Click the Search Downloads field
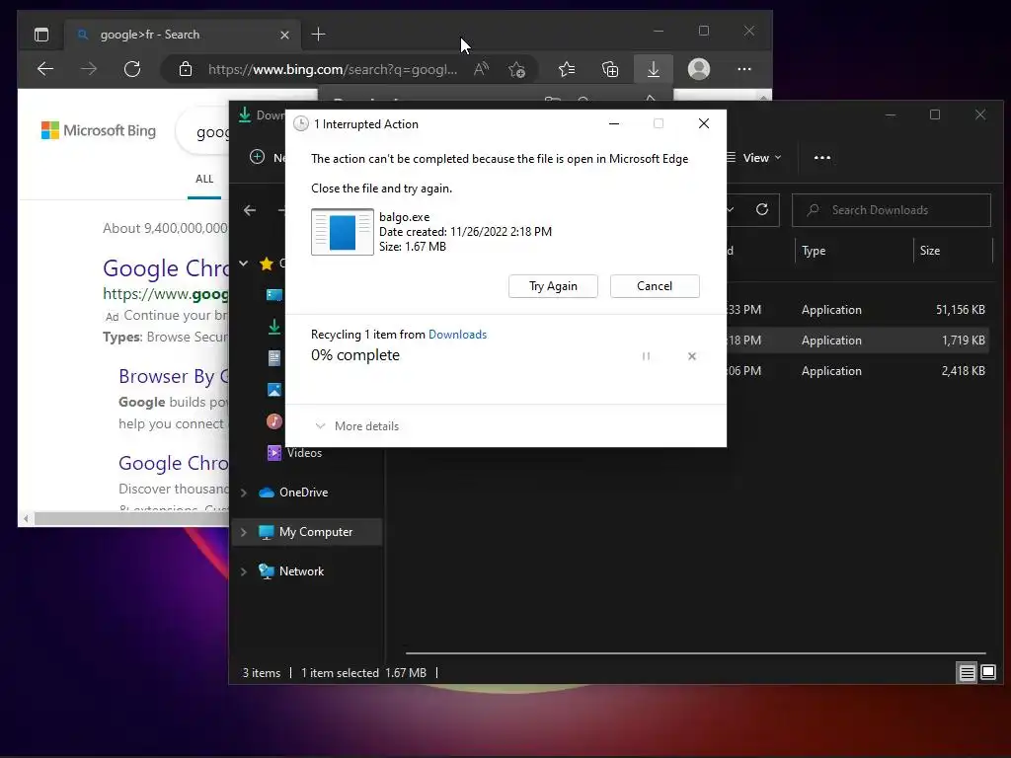Viewport: 1011px width, 758px height. coord(892,210)
